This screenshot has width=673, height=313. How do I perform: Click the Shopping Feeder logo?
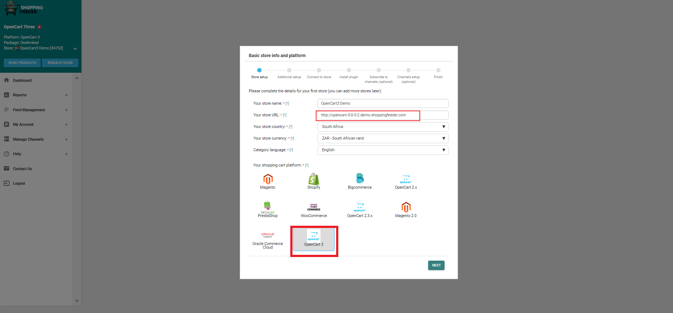[x=23, y=8]
